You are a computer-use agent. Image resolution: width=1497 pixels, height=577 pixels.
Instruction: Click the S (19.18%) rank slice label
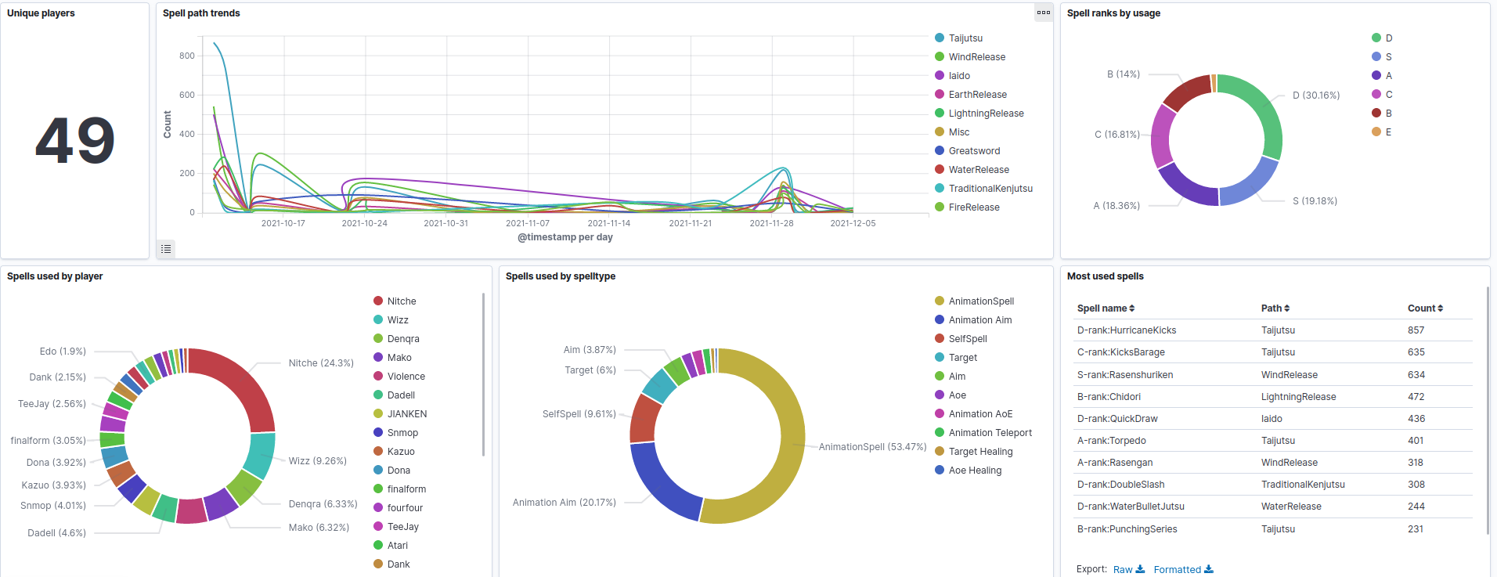pos(1315,201)
